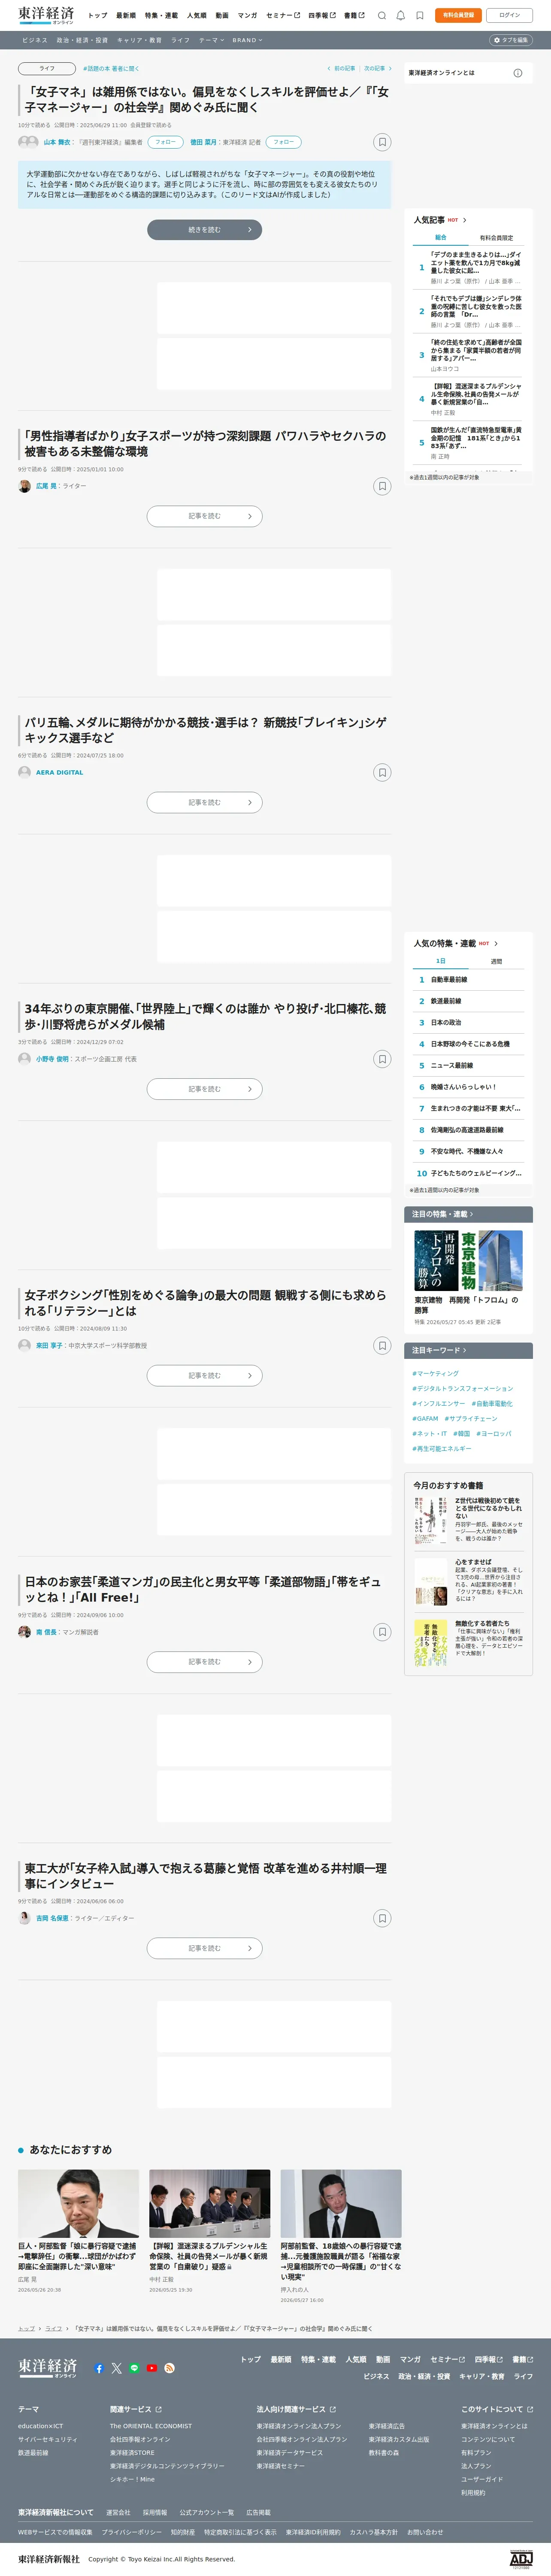Viewport: 551px width, 2576px height.
Task: Open the Facebook icon in footer
Action: pyautogui.click(x=99, y=2368)
